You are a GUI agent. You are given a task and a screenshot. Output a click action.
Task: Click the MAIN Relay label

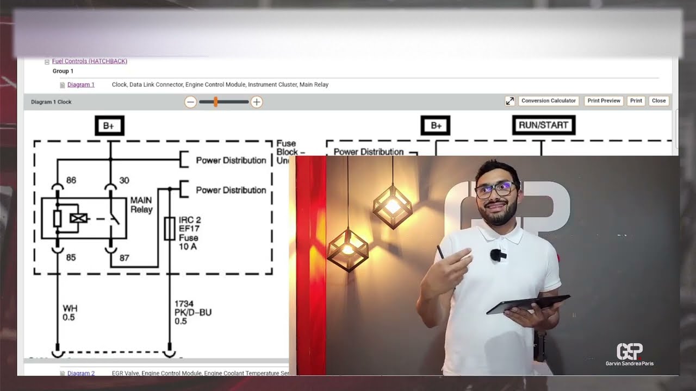[141, 205]
